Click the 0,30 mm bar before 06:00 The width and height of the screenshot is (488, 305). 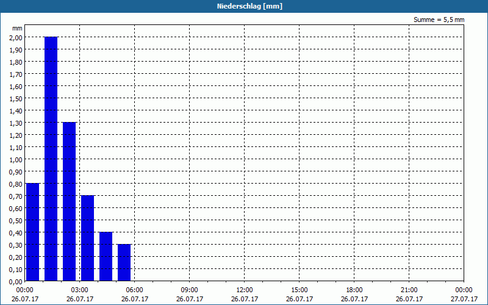124,263
